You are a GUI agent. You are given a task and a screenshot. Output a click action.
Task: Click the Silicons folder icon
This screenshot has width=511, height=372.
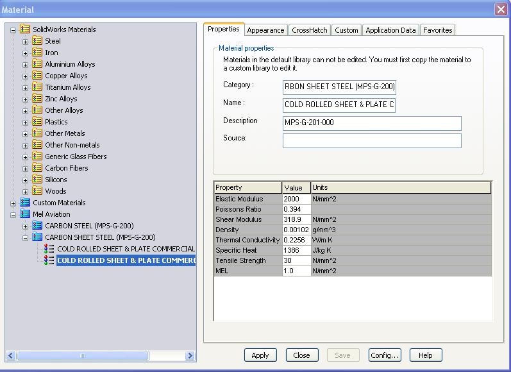click(x=37, y=180)
